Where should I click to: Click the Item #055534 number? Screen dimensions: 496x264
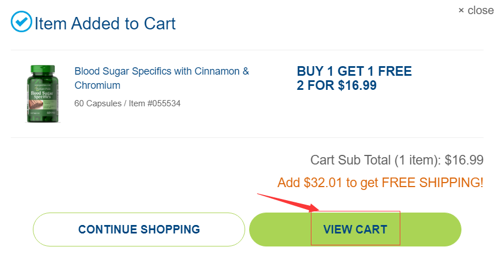(x=156, y=103)
